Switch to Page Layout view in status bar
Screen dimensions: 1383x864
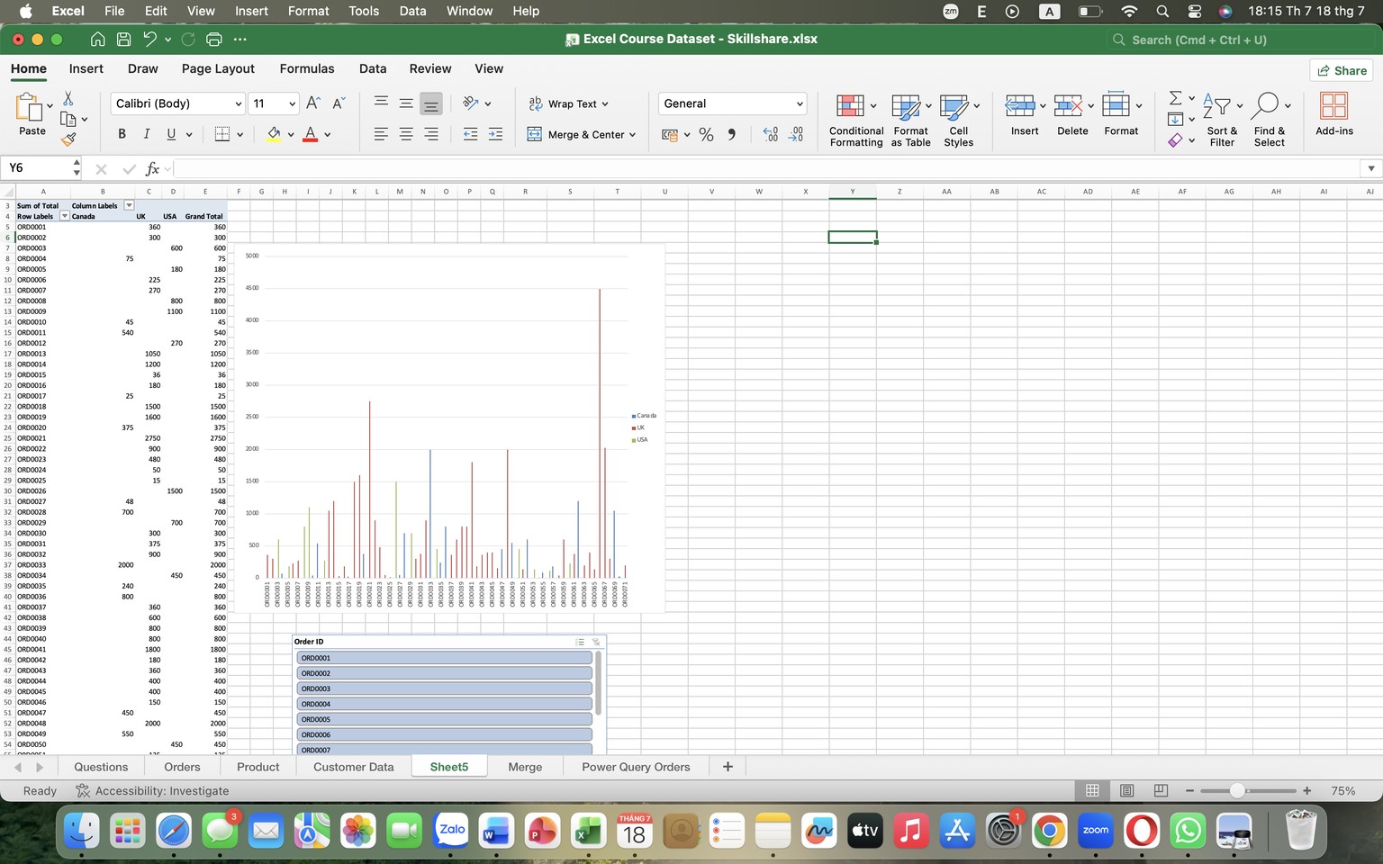[x=1126, y=790]
